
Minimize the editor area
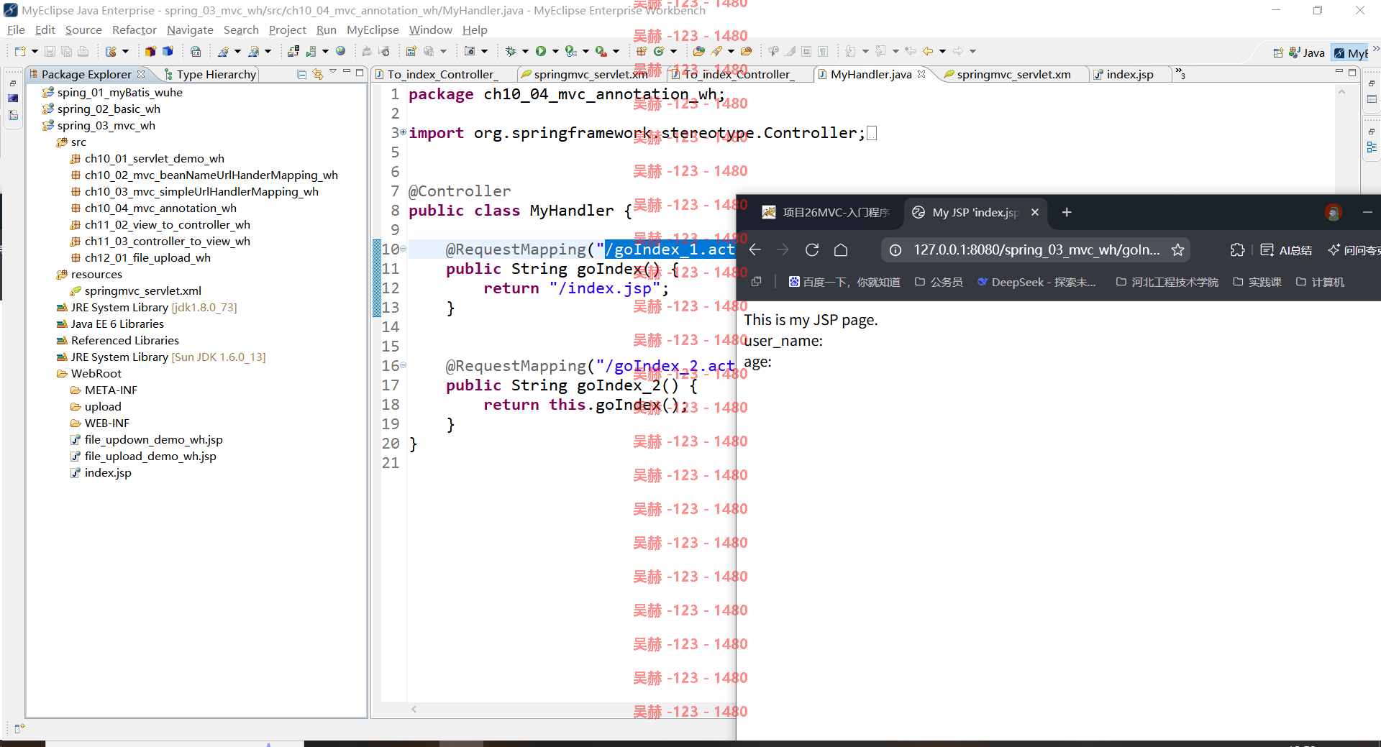coord(1339,73)
